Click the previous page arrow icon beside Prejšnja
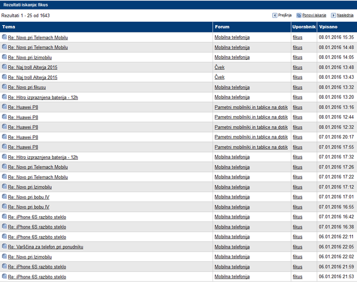 coord(274,15)
